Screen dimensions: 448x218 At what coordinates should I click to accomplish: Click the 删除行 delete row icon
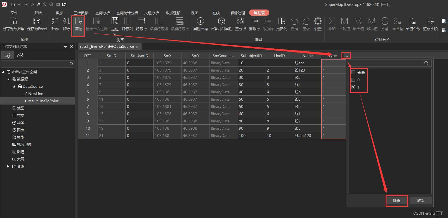[254, 21]
